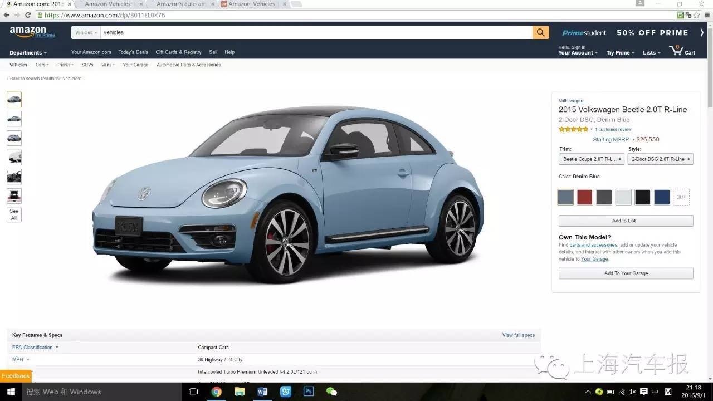Click the five-star rating icons
713x401 pixels.
pos(574,129)
